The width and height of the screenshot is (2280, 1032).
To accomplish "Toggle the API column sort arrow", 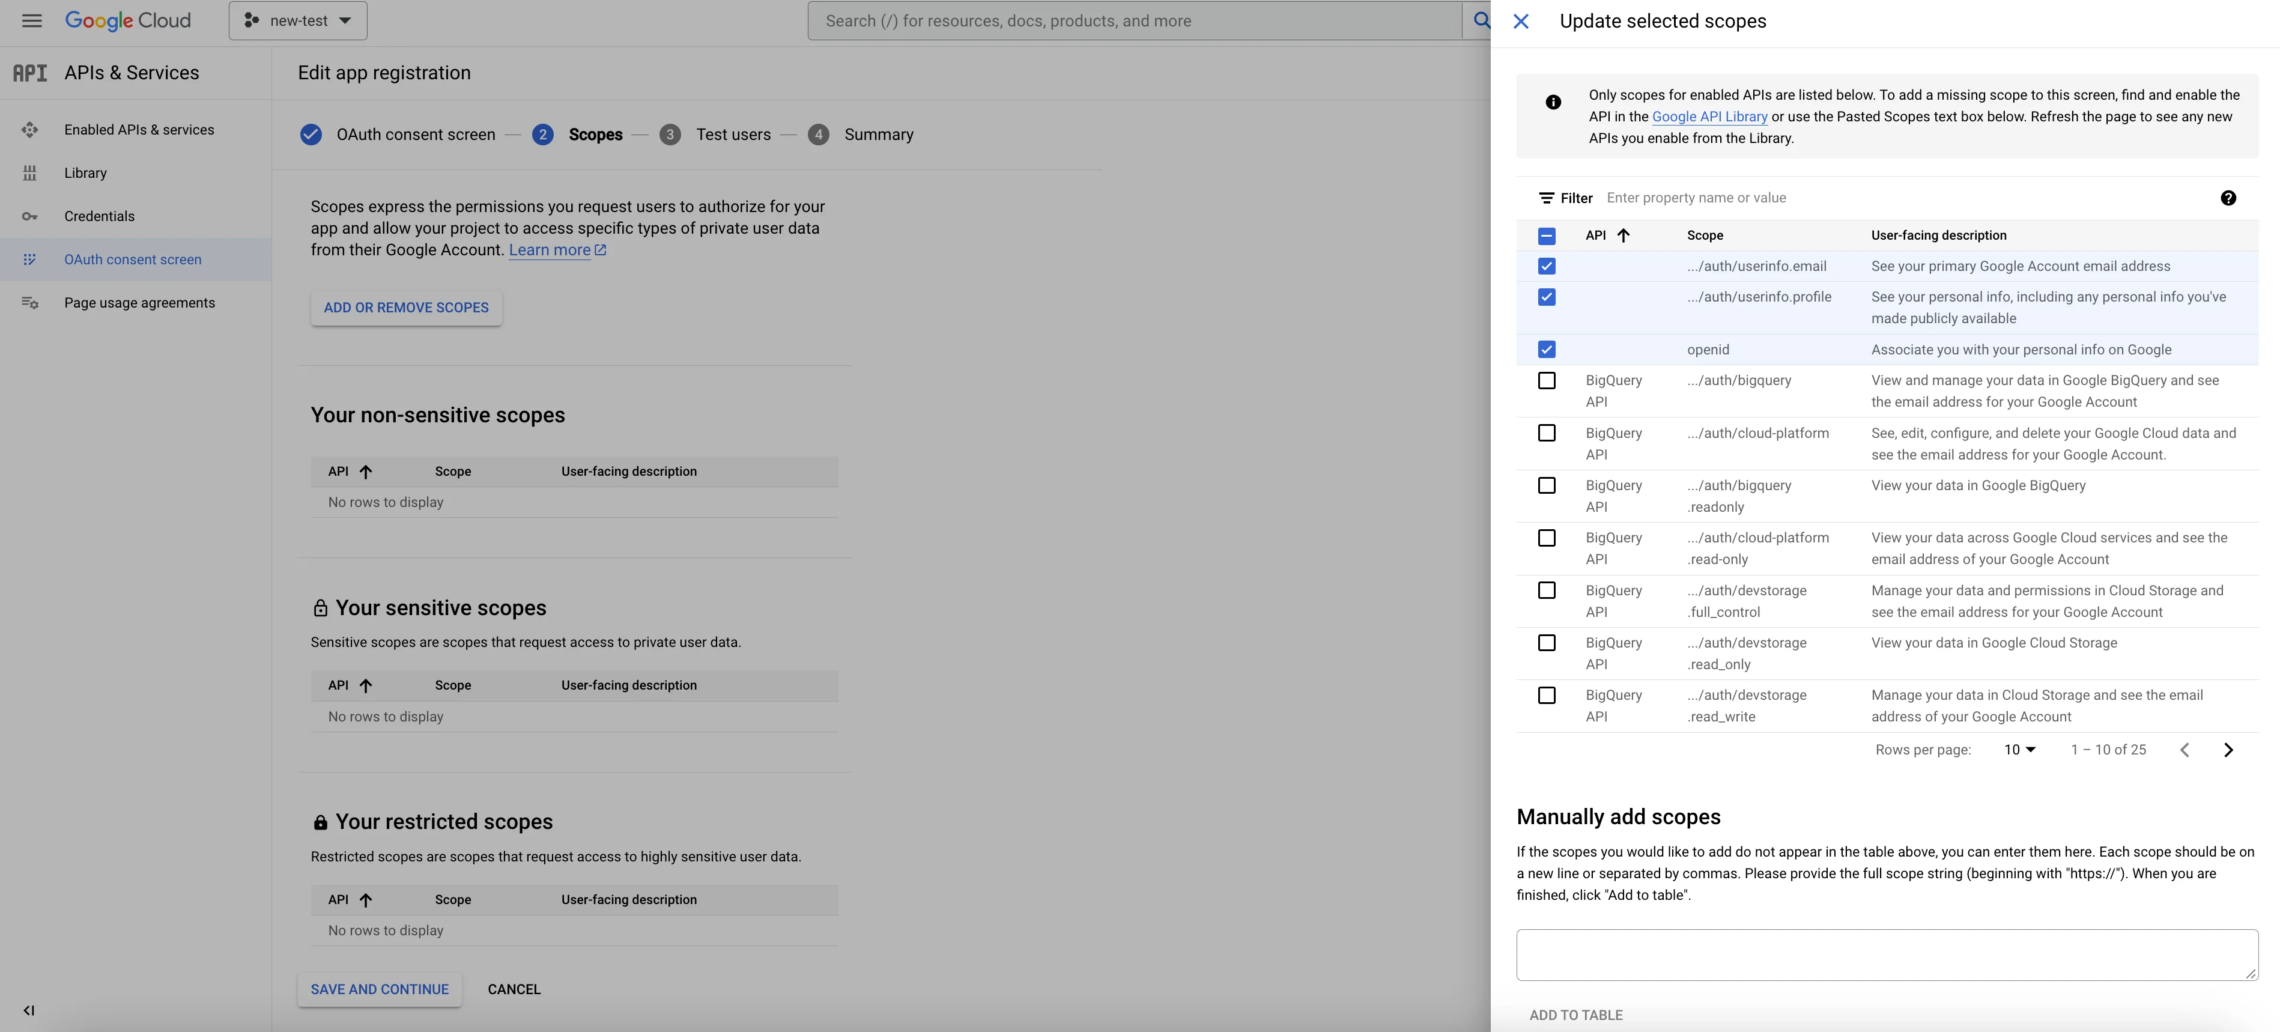I will 1624,235.
